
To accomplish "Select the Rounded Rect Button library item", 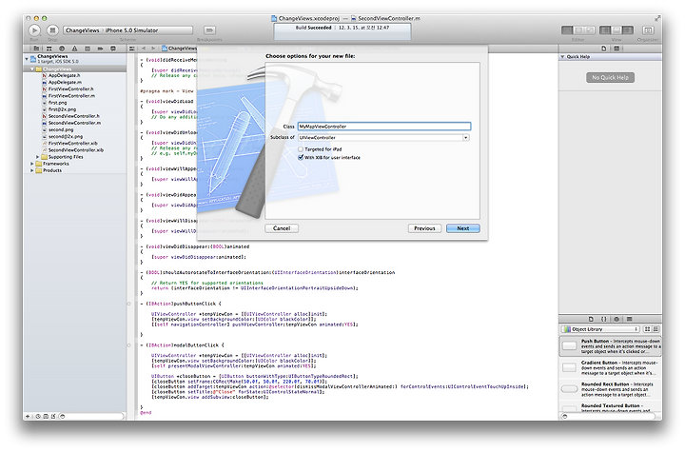I will tap(610, 389).
